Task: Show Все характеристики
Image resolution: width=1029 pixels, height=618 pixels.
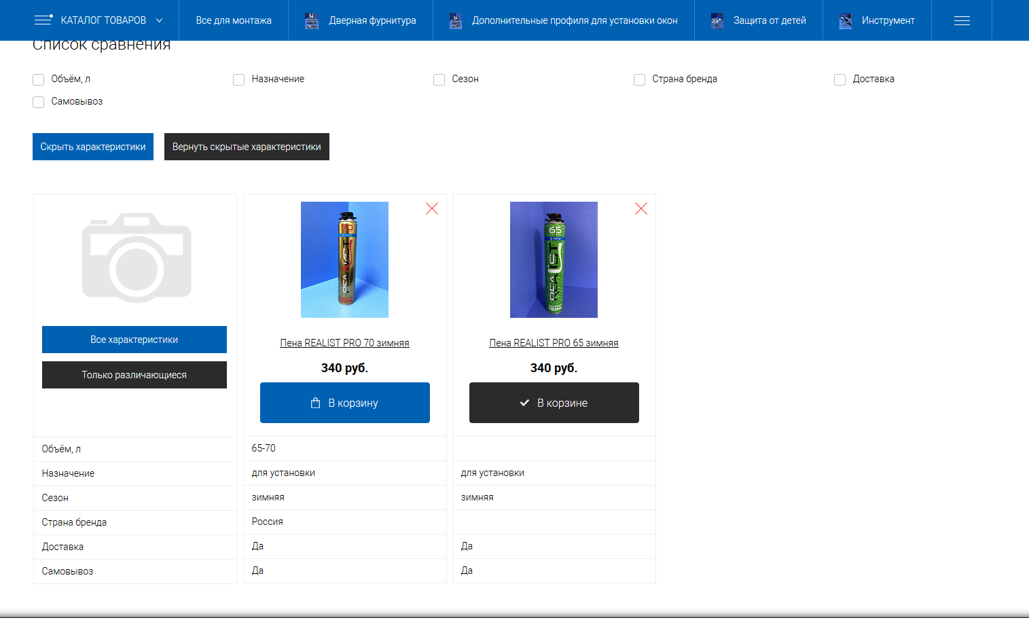Action: click(134, 340)
